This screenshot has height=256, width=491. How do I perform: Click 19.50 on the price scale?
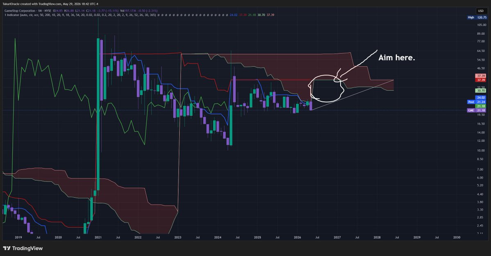point(481,115)
